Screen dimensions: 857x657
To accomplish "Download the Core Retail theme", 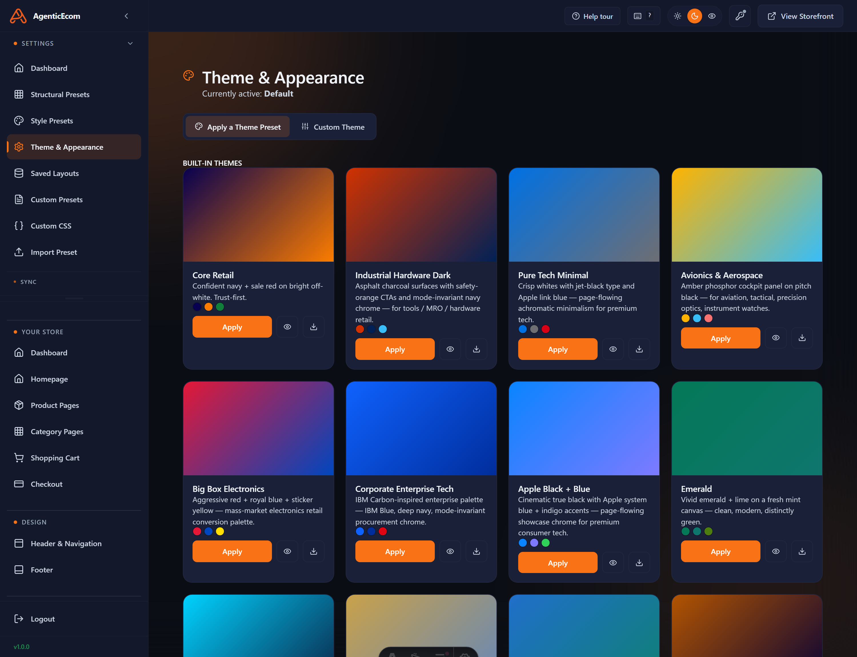I will coord(314,327).
